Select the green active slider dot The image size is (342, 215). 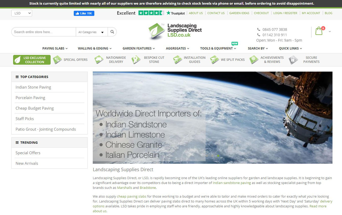tap(218, 156)
